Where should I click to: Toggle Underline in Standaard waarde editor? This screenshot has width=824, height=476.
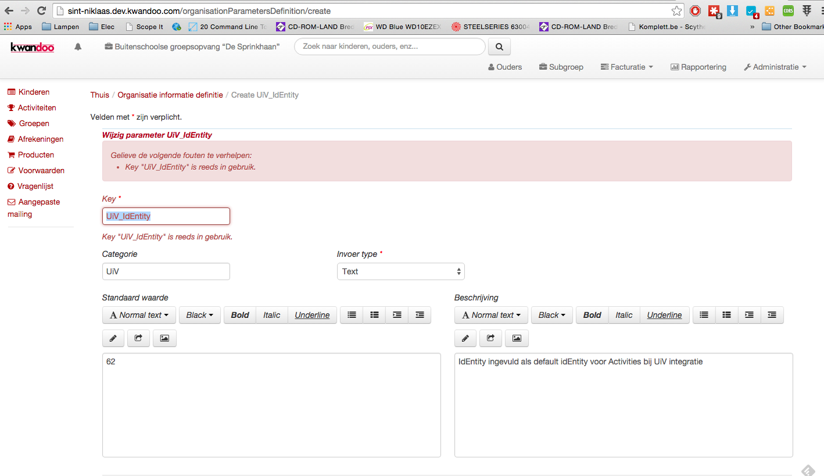312,315
